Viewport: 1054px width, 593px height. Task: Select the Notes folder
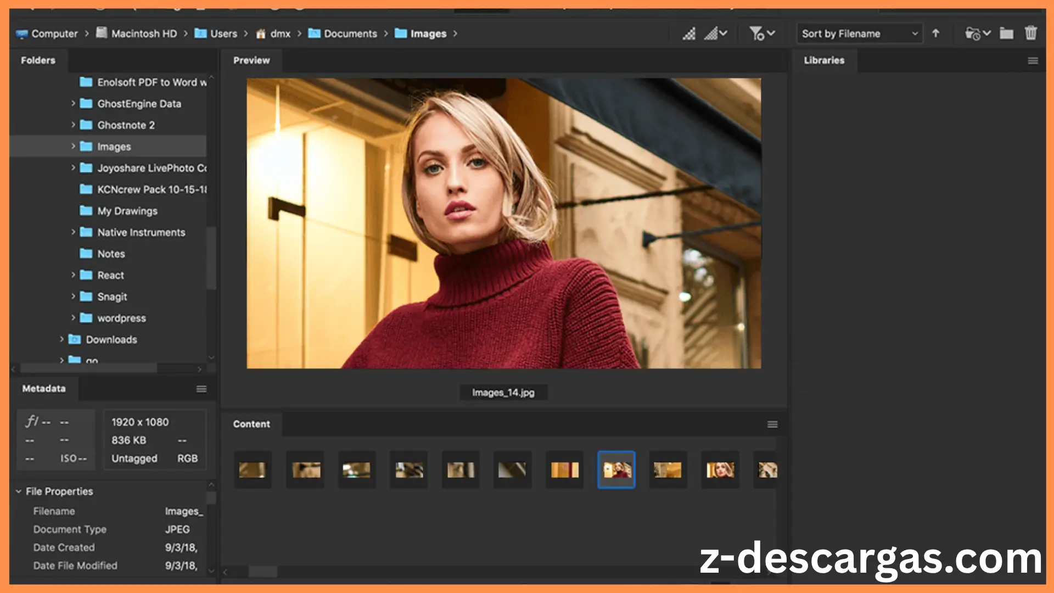click(102, 254)
